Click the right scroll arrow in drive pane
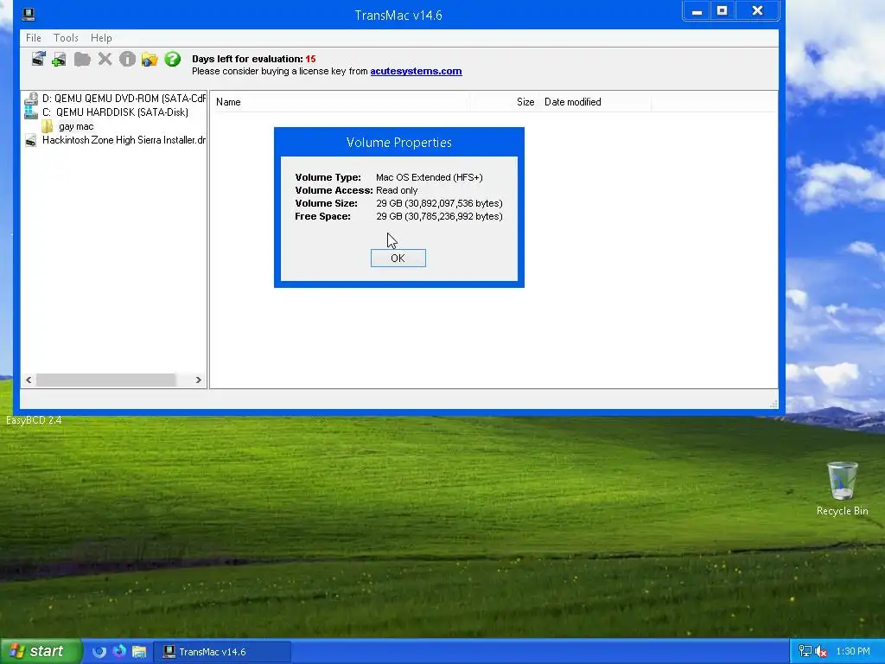This screenshot has height=664, width=885. pyautogui.click(x=198, y=380)
